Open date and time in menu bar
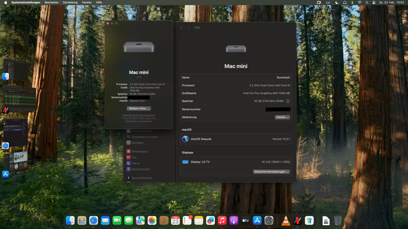The width and height of the screenshot is (408, 229). pos(391,3)
